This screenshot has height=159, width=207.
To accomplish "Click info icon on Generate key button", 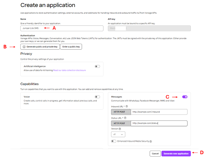I will click(x=24, y=47).
